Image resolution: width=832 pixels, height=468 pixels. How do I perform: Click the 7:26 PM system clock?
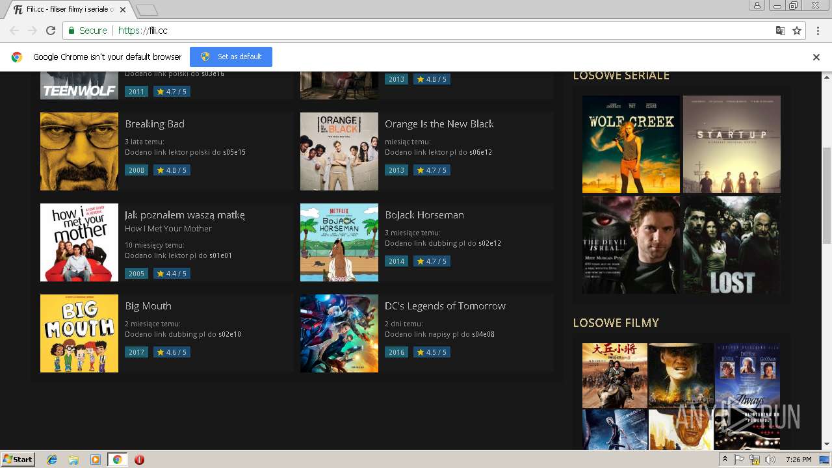[x=798, y=460]
